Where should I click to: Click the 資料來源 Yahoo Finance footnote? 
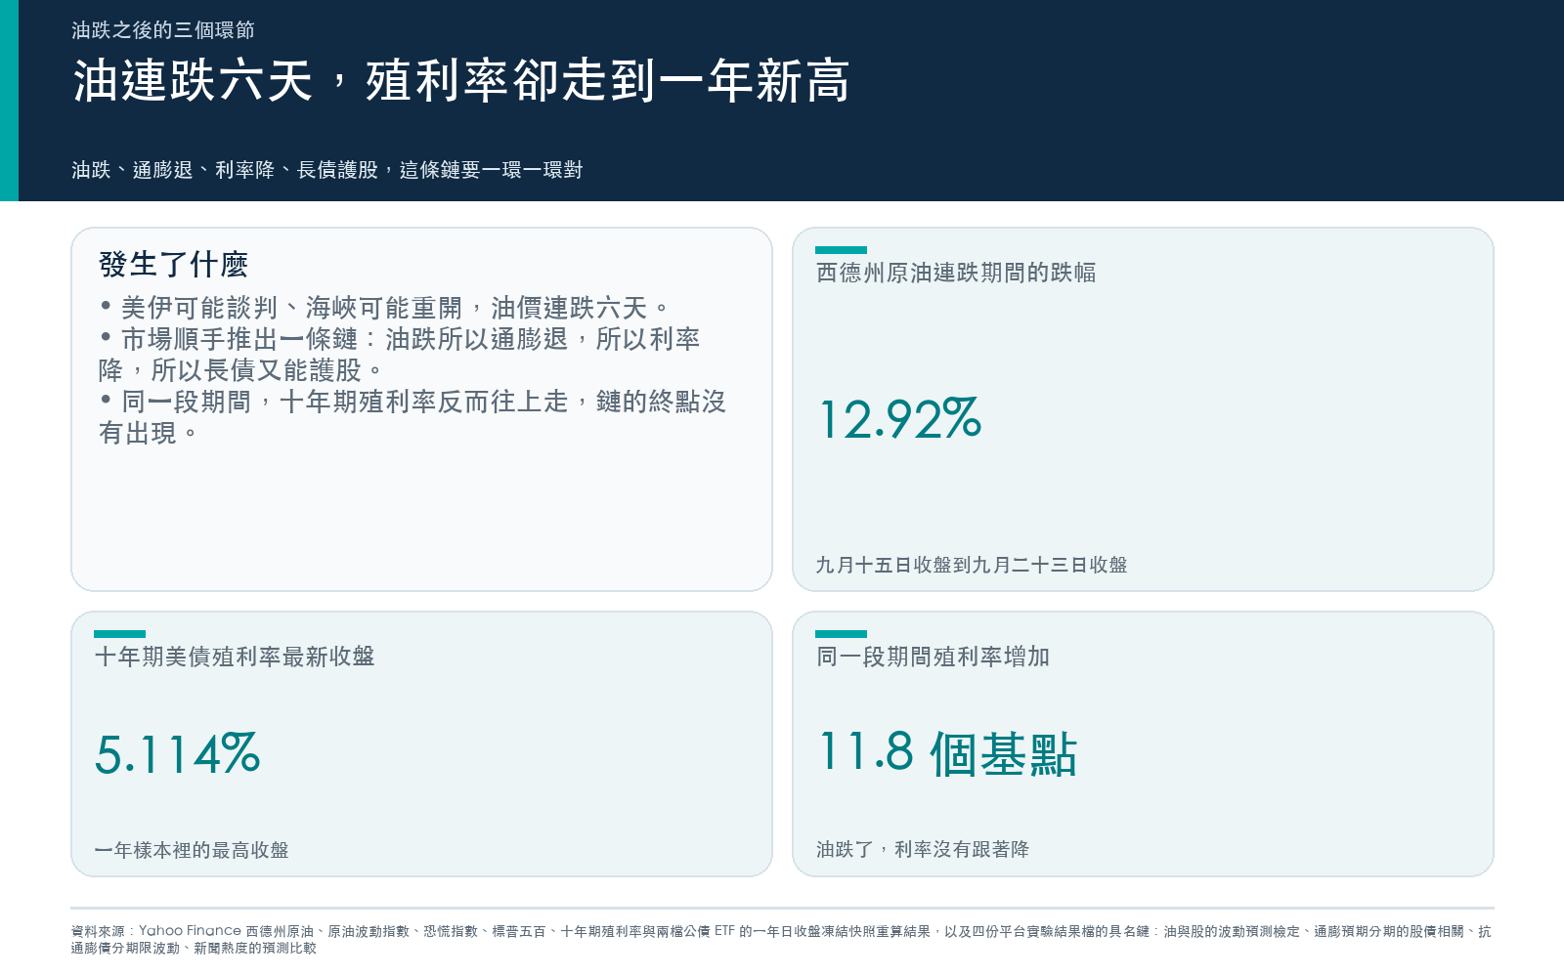pyautogui.click(x=781, y=939)
